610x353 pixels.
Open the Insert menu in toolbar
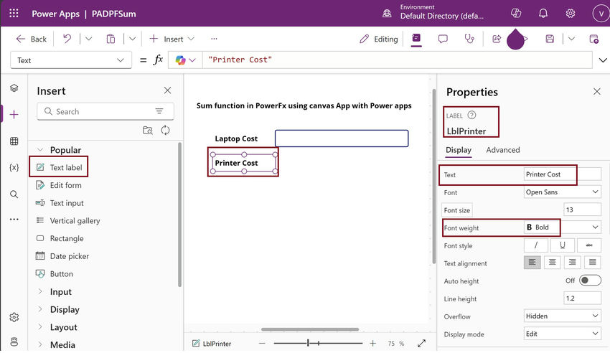click(172, 39)
